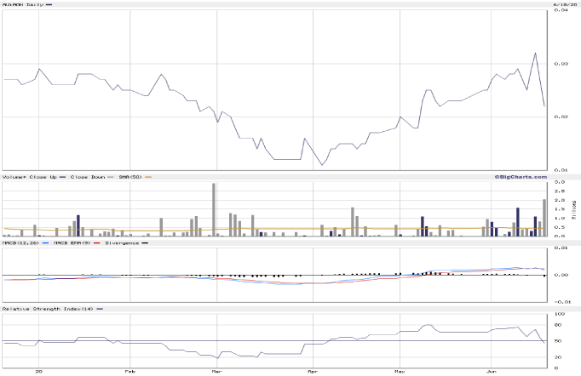Click the tallest volume bar in early March
The width and height of the screenshot is (581, 376).
point(214,209)
